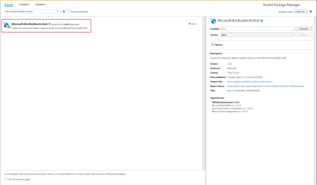Click the package search input field

click(x=31, y=11)
